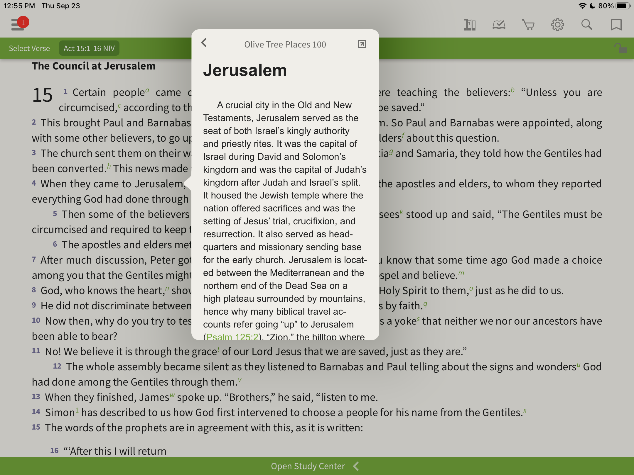The height and width of the screenshot is (475, 634).
Task: Open footnote q after 'by faith.'
Action: (425, 304)
